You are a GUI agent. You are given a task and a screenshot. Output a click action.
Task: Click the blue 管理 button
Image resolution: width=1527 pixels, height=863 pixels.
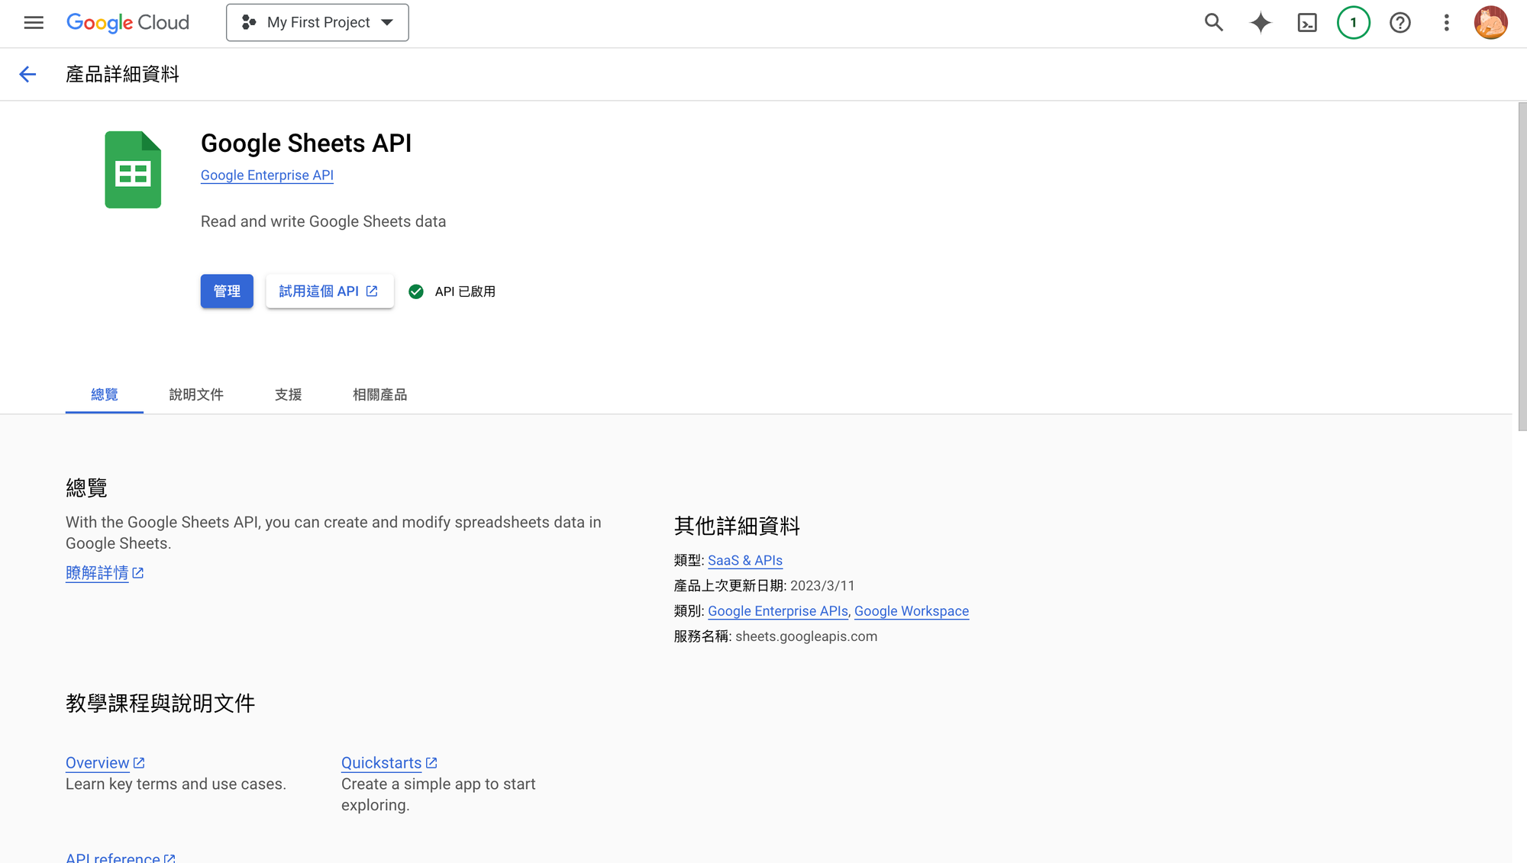pos(227,291)
